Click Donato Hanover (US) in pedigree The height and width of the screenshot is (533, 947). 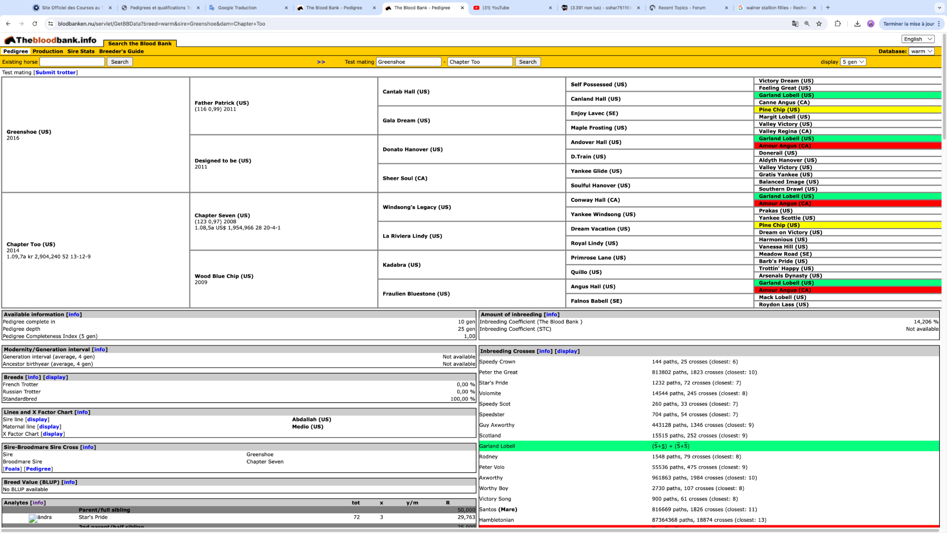[412, 150]
